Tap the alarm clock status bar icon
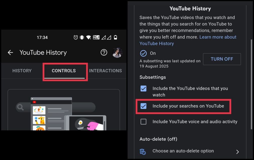This screenshot has width=254, height=160. coord(76,37)
